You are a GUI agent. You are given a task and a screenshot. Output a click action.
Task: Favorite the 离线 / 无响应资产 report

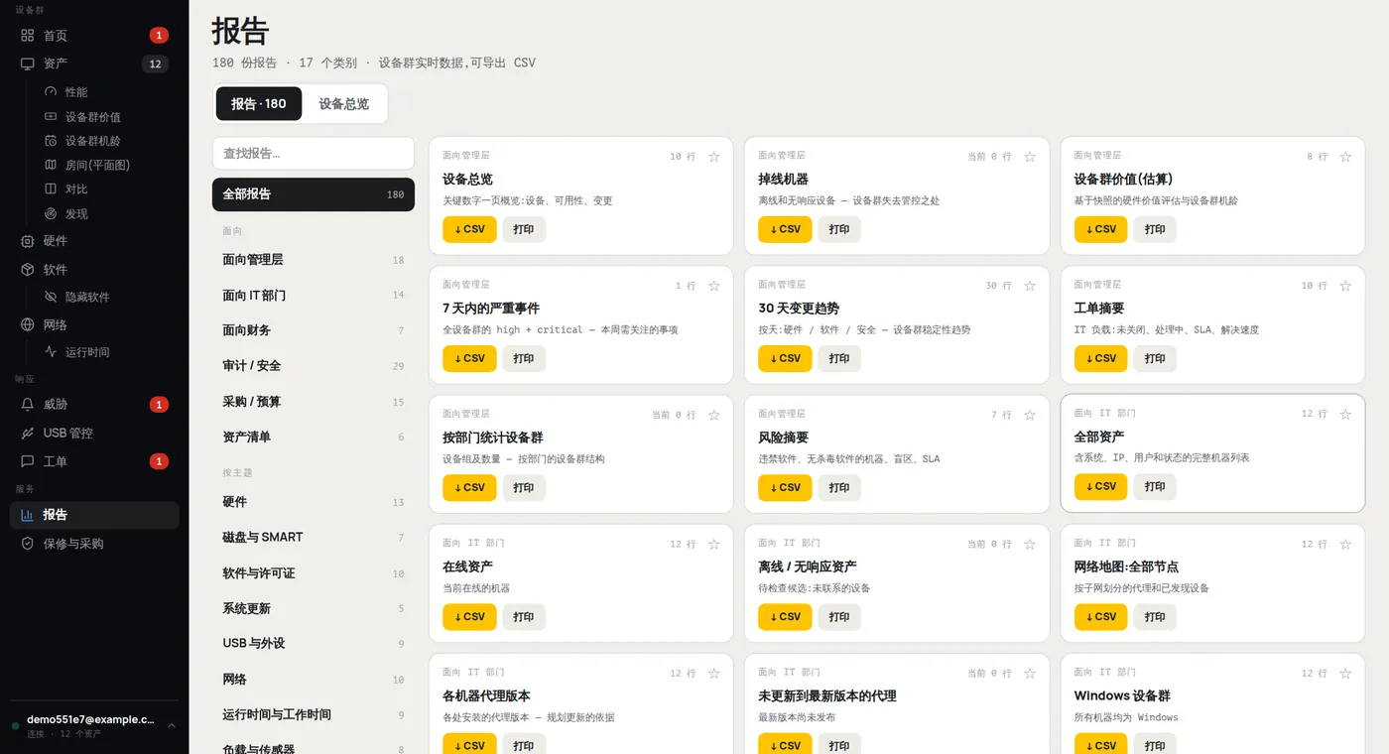[1030, 544]
